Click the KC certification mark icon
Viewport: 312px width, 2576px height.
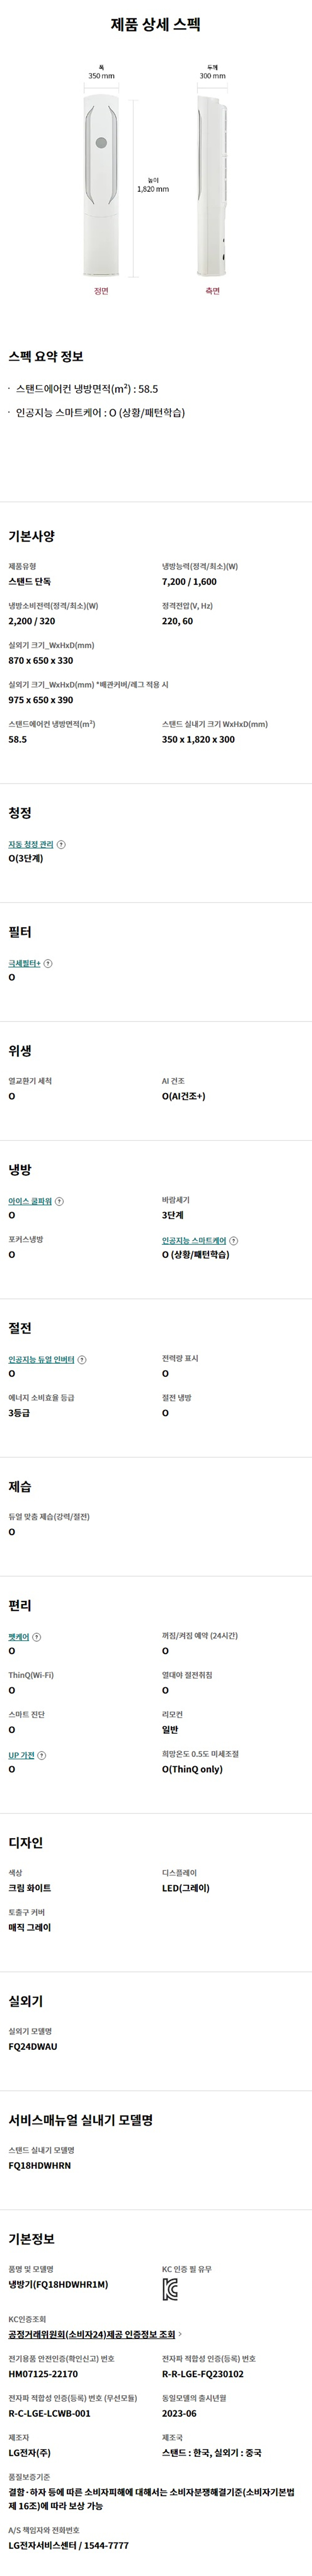[170, 2291]
